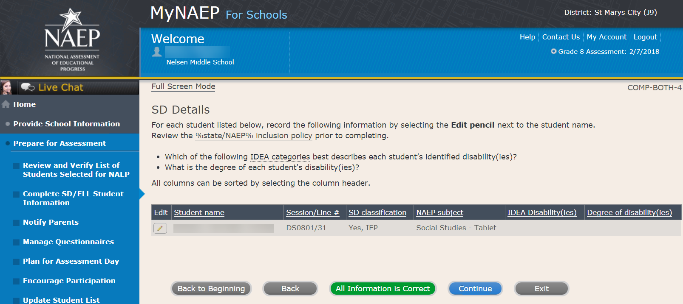Click the edit pencil for student DS0801/31

[160, 228]
